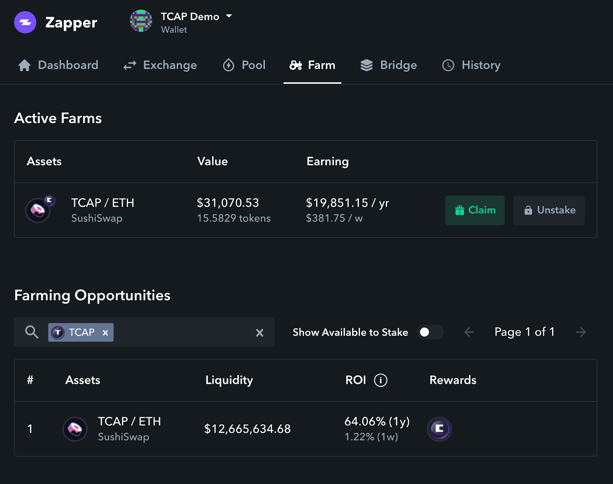Image resolution: width=613 pixels, height=484 pixels.
Task: Go to the Pool tab
Action: tap(244, 65)
